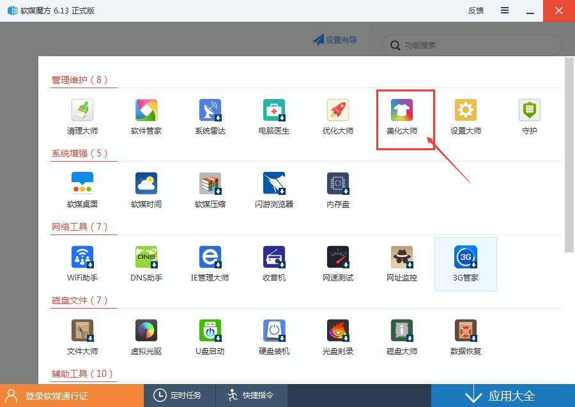The width and height of the screenshot is (575, 407).
Task: Open 磁盘大师 disk master
Action: [x=402, y=337]
